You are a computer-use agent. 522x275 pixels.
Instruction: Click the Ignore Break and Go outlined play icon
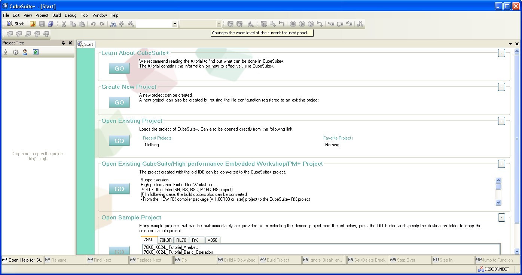(311, 24)
